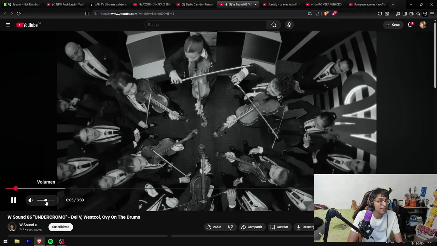
Task: Open Brave Rewards triangle icon
Action: click(334, 14)
